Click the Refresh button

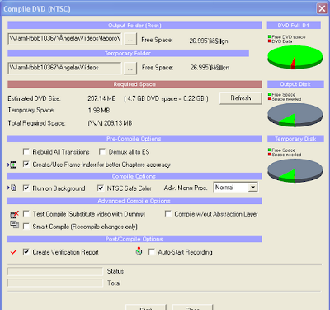[241, 98]
